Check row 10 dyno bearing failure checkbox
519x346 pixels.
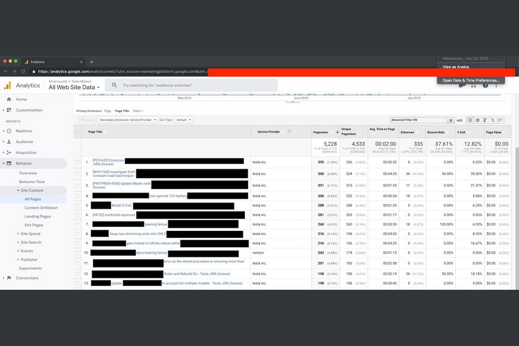click(77, 253)
